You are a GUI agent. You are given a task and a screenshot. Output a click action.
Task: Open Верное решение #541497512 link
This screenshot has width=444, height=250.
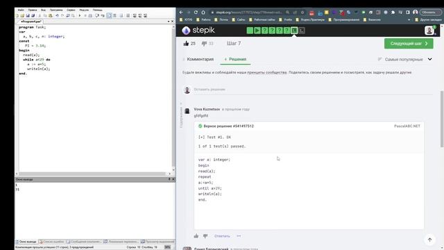pyautogui.click(x=228, y=126)
